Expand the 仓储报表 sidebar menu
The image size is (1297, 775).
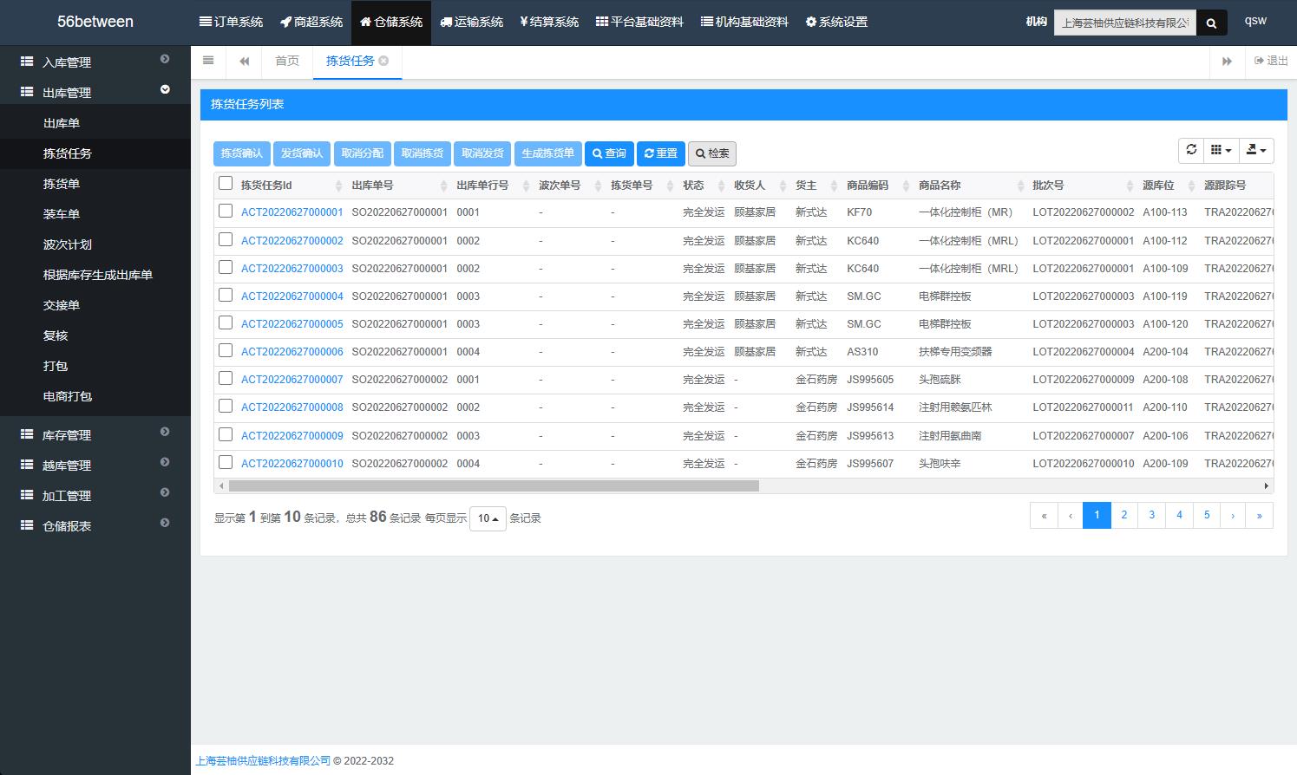(x=165, y=523)
